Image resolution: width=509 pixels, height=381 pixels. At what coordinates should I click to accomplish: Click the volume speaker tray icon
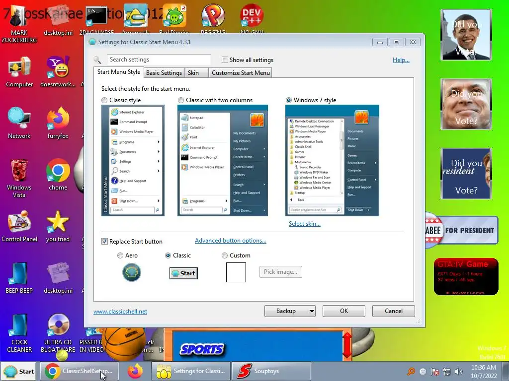pyautogui.click(x=459, y=371)
